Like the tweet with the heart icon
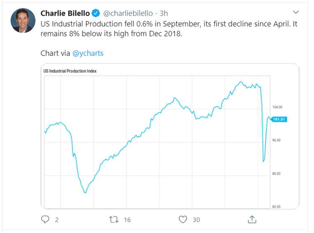Image resolution: width=314 pixels, height=233 pixels. [x=183, y=219]
